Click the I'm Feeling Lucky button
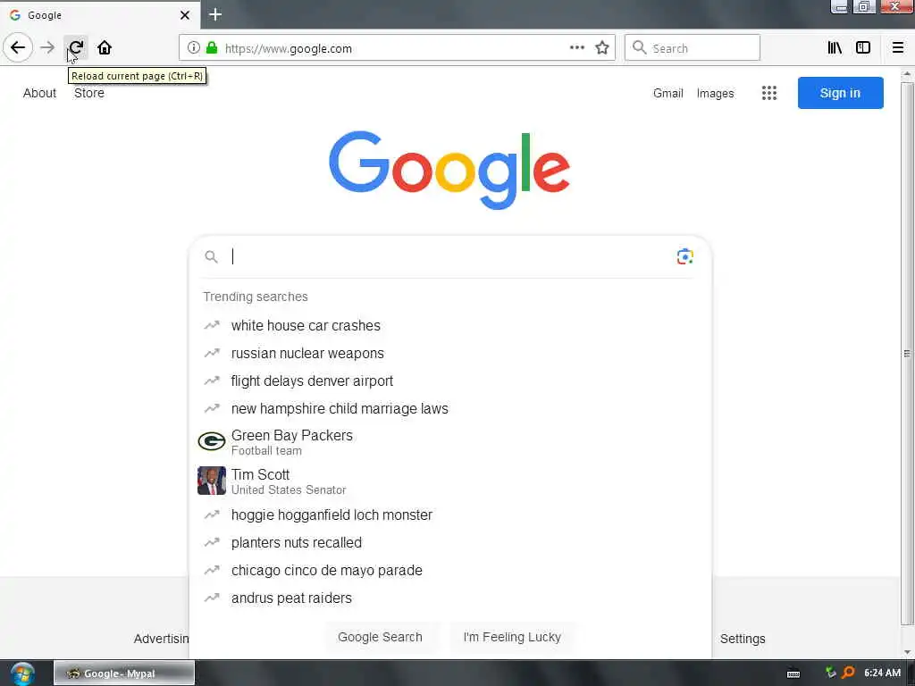Viewport: 915px width, 686px height. coord(512,637)
